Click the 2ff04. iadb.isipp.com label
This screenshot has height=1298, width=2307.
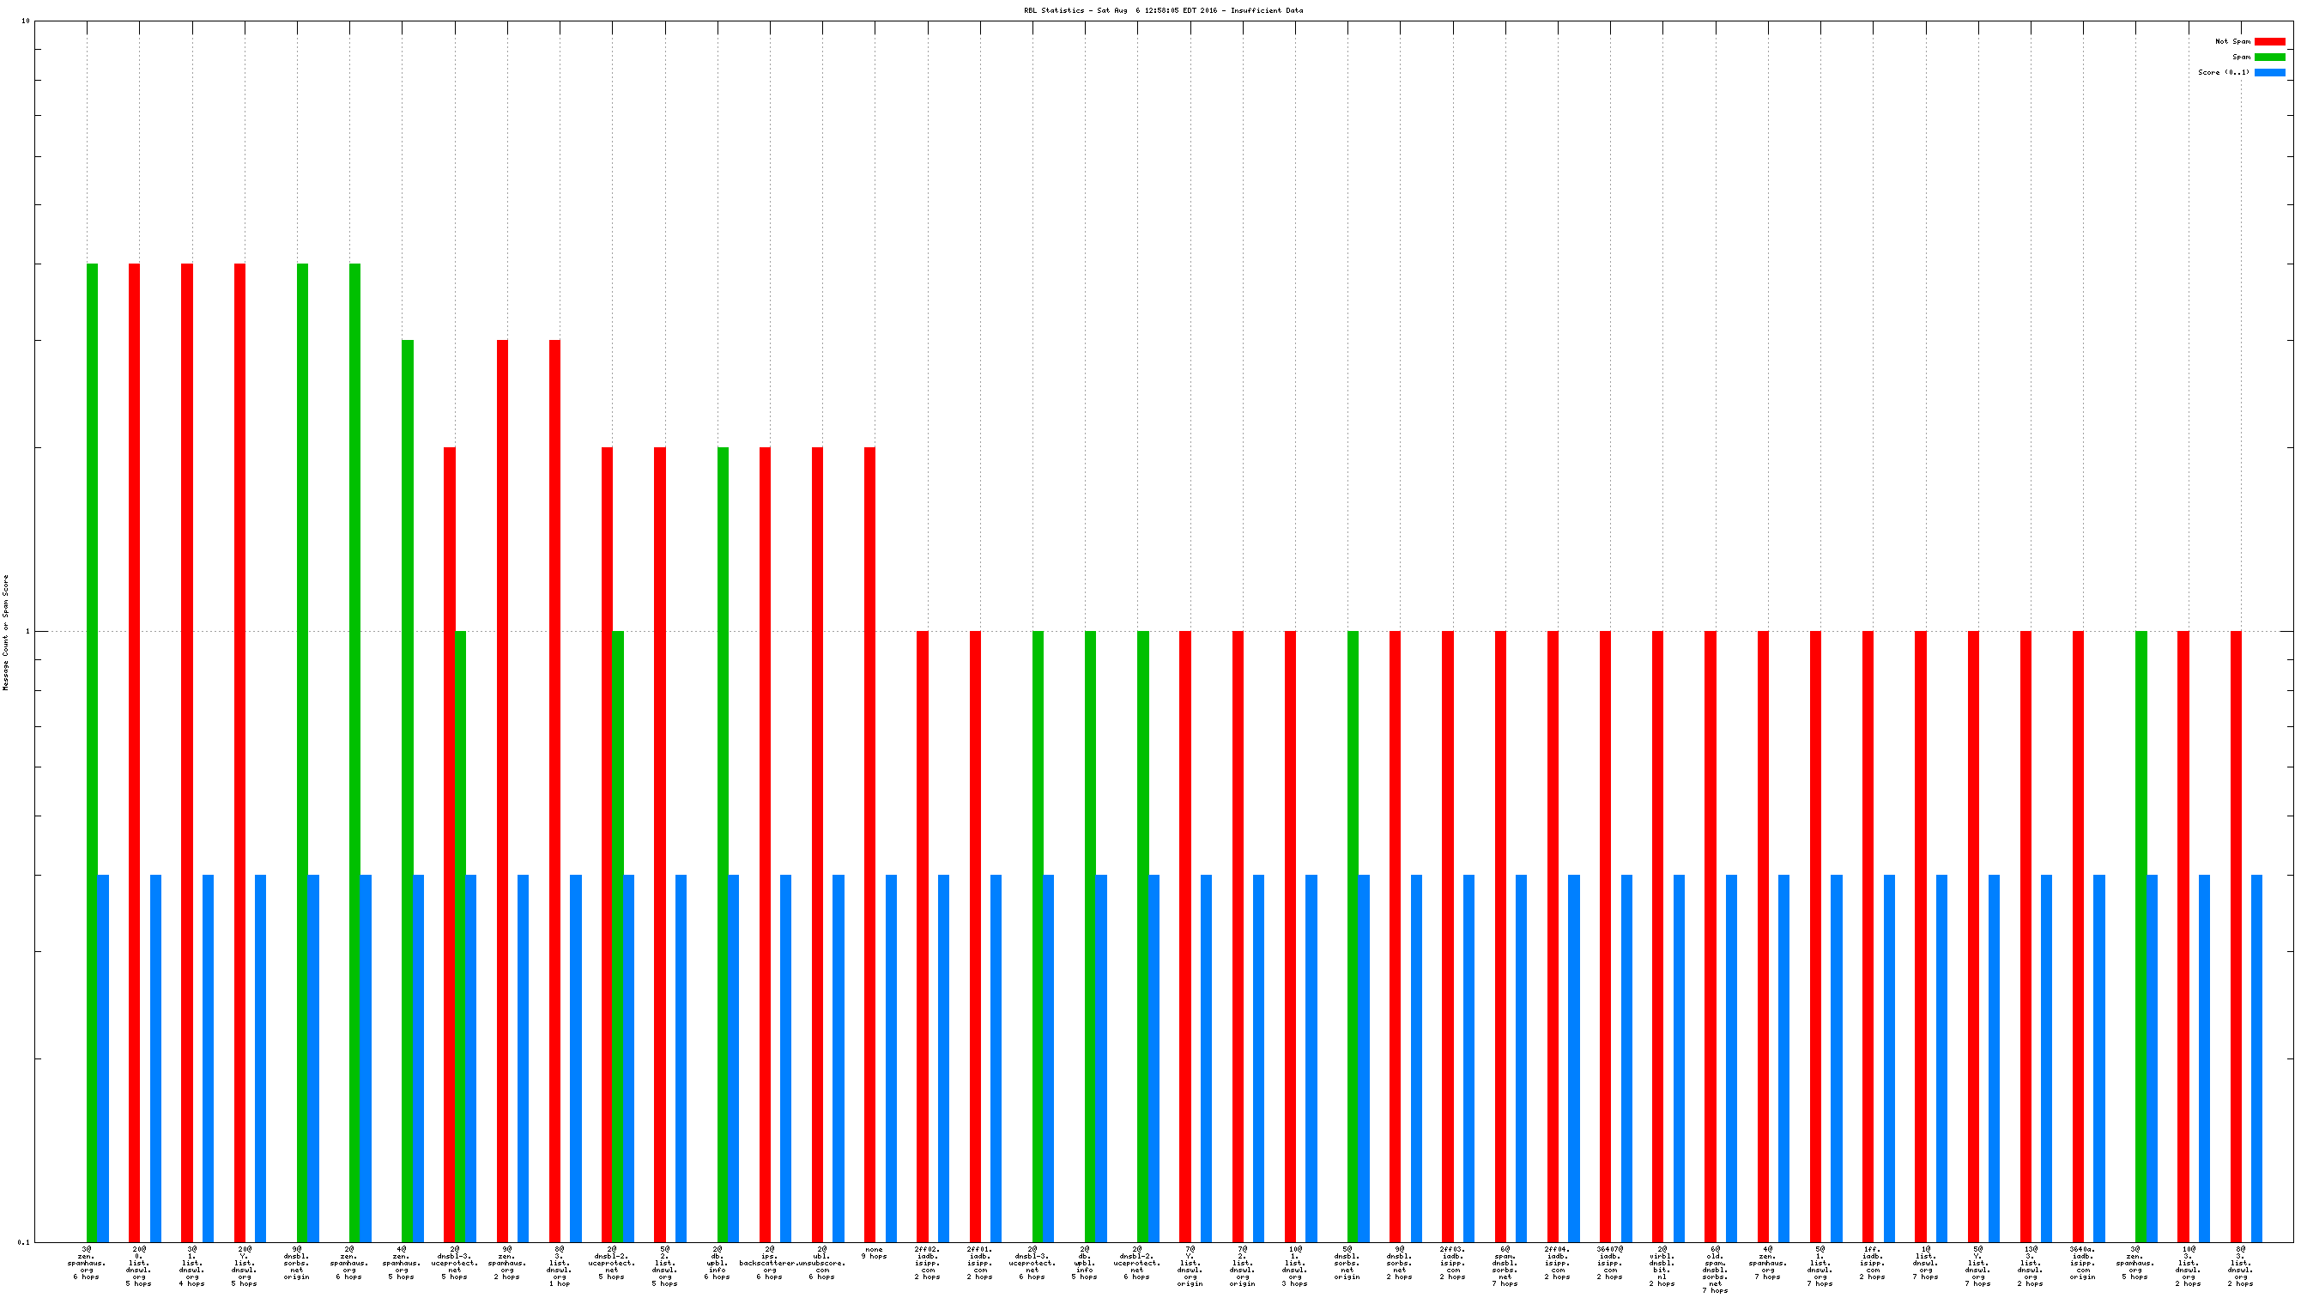point(1557,1262)
